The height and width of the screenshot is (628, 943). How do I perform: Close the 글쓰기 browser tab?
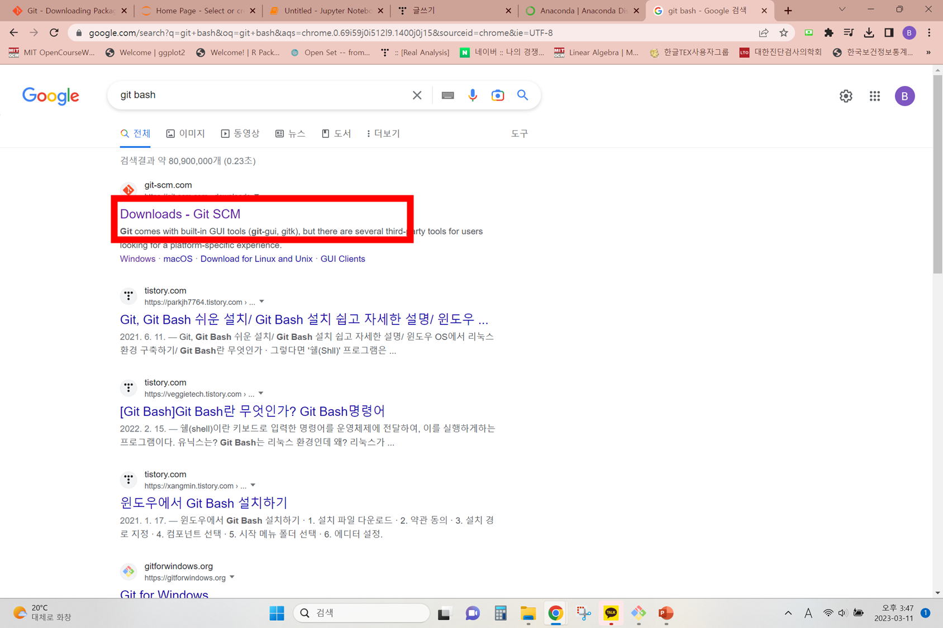click(x=508, y=11)
